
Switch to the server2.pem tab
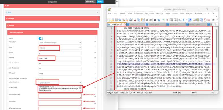click(196, 24)
